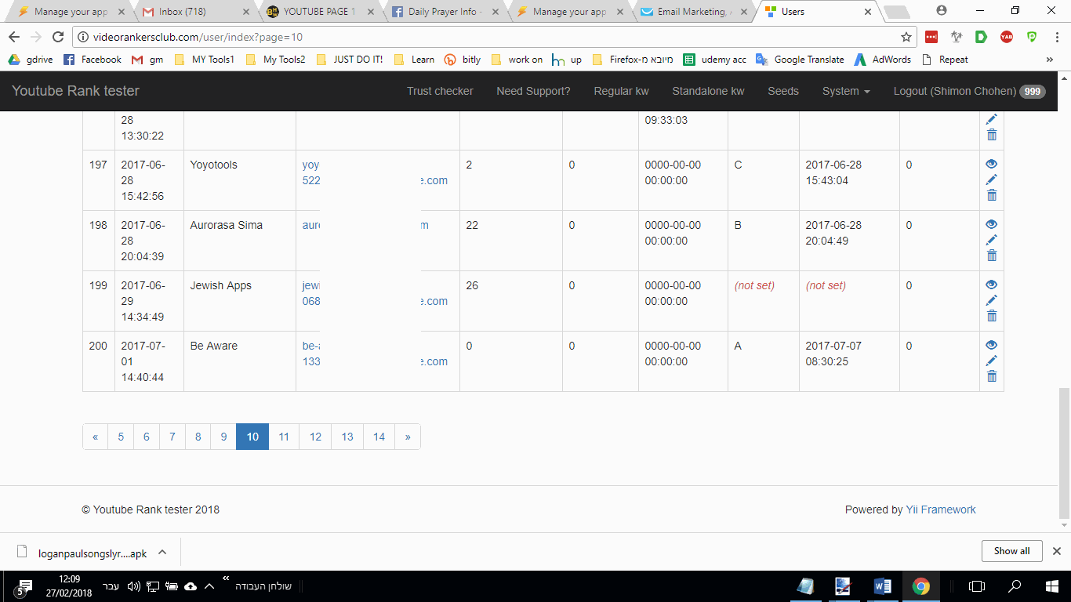
Task: Go back in browser history
Action: (14, 37)
